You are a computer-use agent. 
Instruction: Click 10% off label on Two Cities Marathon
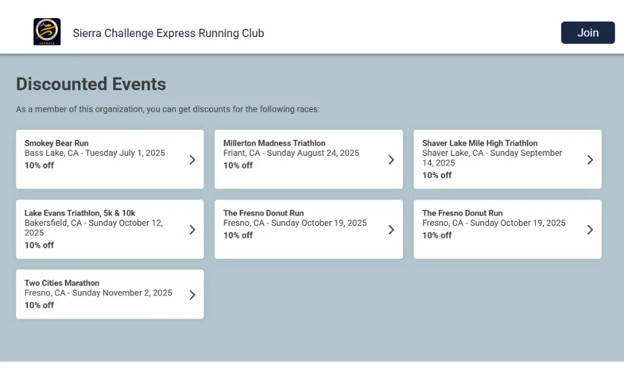[39, 305]
